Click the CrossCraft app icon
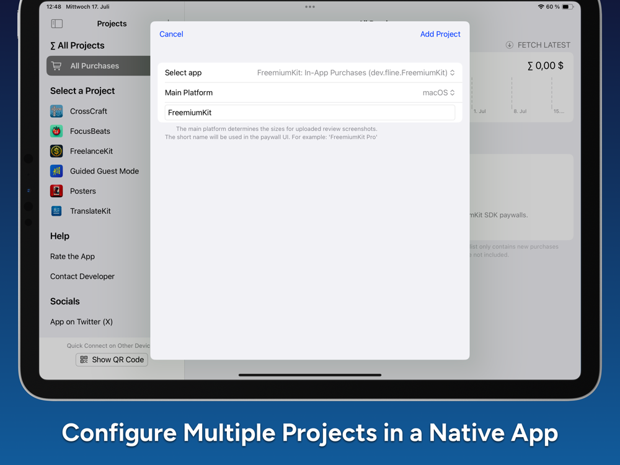 pos(56,111)
